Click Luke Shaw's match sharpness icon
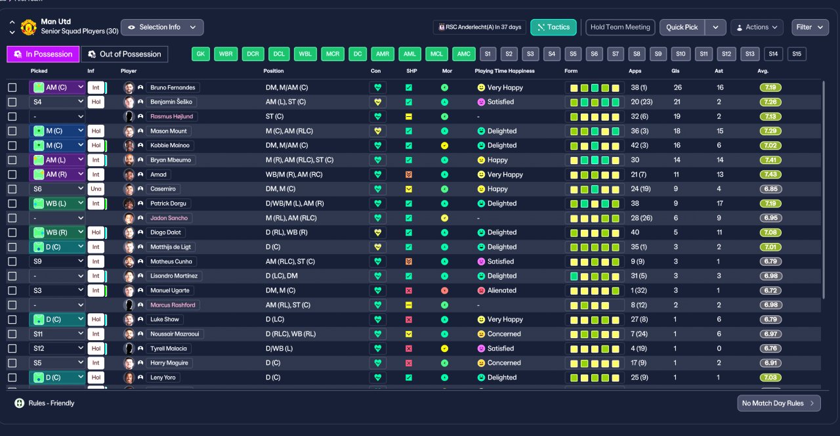 click(x=409, y=320)
